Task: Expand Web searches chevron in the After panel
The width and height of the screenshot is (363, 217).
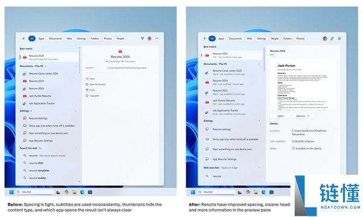Action: [259, 168]
